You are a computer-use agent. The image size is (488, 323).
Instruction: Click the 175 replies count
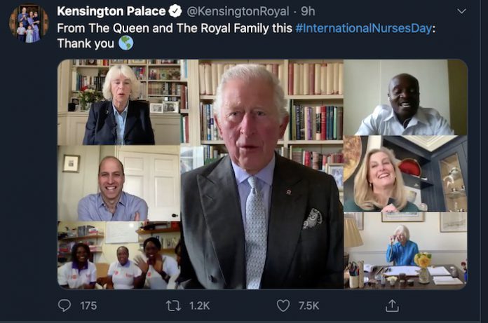[88, 305]
